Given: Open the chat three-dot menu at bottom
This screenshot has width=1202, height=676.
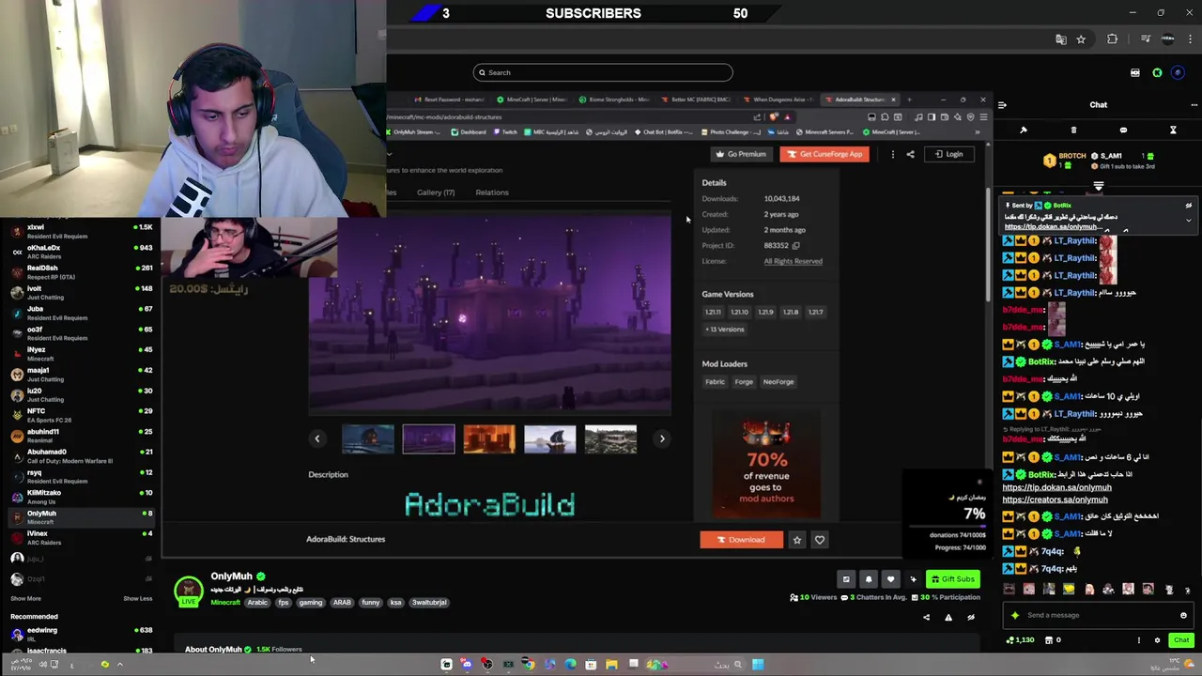Looking at the screenshot, I should [1139, 640].
